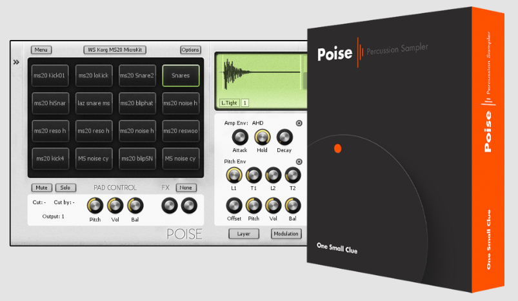This screenshot has height=301, width=518.
Task: Open the L.Tight layer name selector
Action: 229,103
